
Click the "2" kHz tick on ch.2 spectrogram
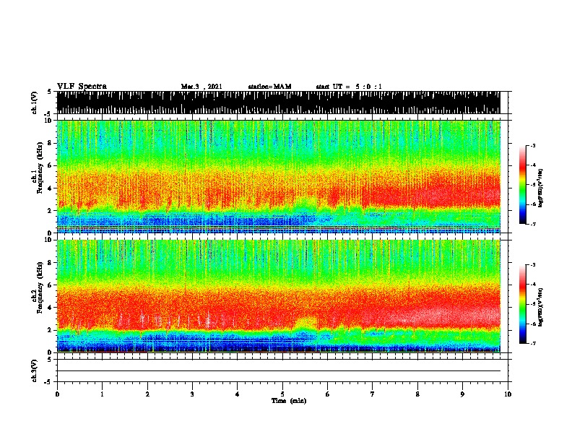point(51,330)
